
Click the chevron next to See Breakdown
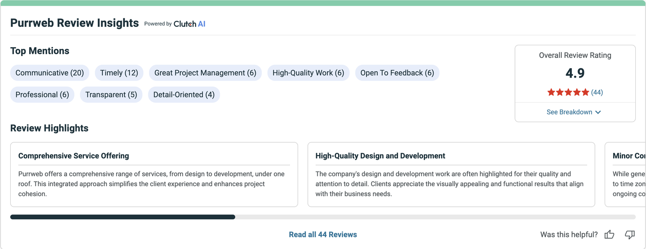click(x=598, y=112)
